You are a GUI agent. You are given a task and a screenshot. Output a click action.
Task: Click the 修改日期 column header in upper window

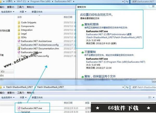(x=68, y=17)
